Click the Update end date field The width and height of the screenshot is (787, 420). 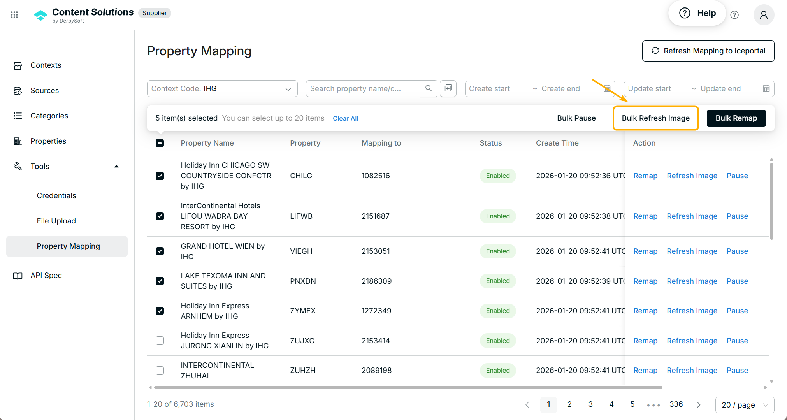point(728,88)
